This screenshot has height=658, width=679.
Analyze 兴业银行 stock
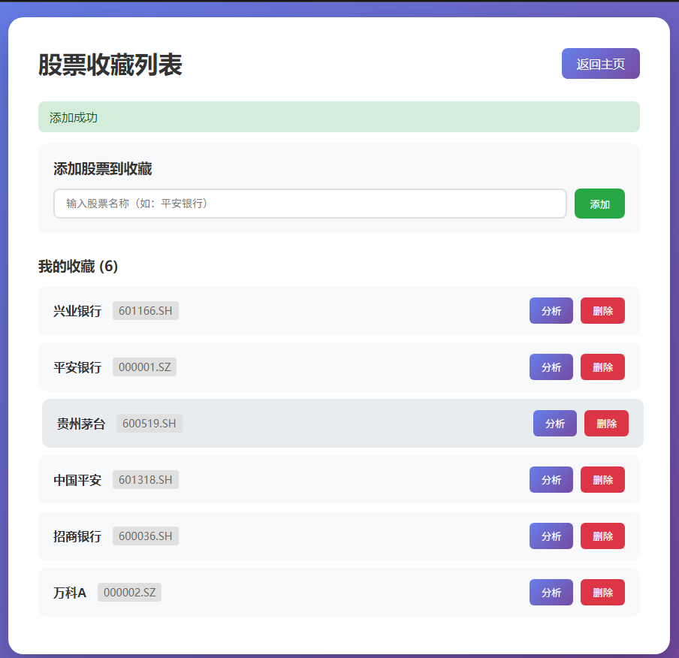[551, 310]
